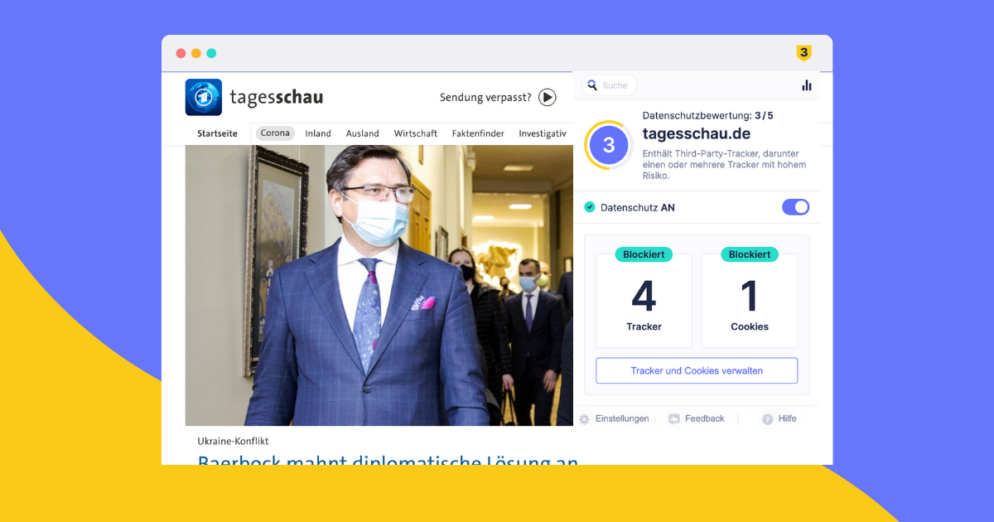The width and height of the screenshot is (994, 522).
Task: Open the Ausland navigation item
Action: click(x=363, y=133)
